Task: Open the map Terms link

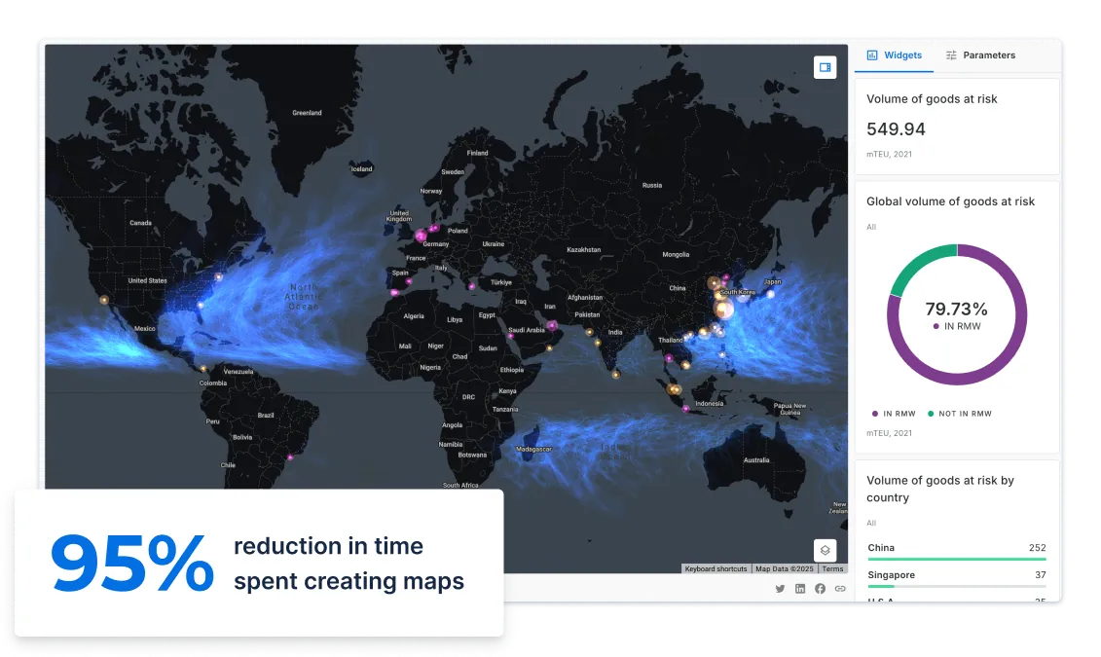Action: [x=832, y=569]
